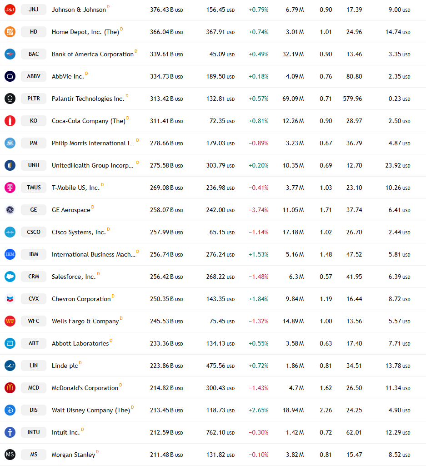Viewport: 426px width, 470px height.
Task: Open the JNJ ticker symbol
Action: pos(34,10)
